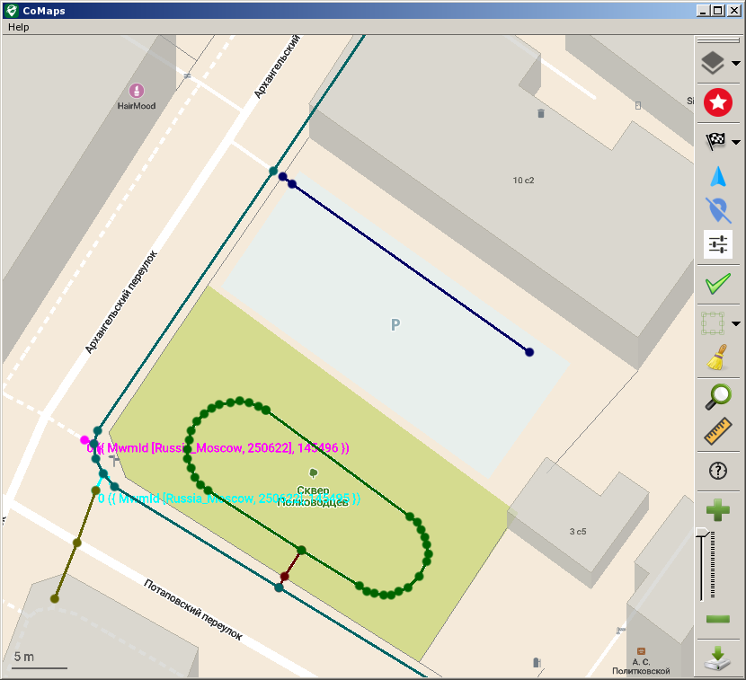Click the HairMood place marker
The width and height of the screenshot is (746, 680).
tap(136, 91)
